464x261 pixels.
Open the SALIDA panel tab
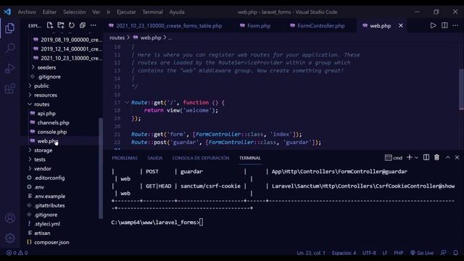[154, 158]
